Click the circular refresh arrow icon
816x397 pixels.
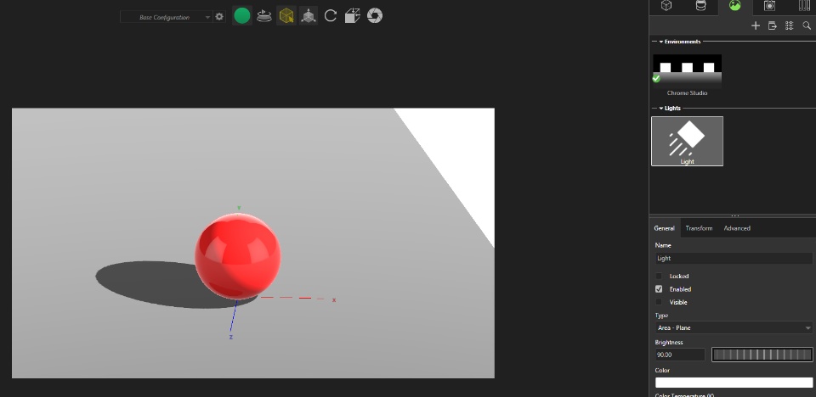click(x=331, y=16)
